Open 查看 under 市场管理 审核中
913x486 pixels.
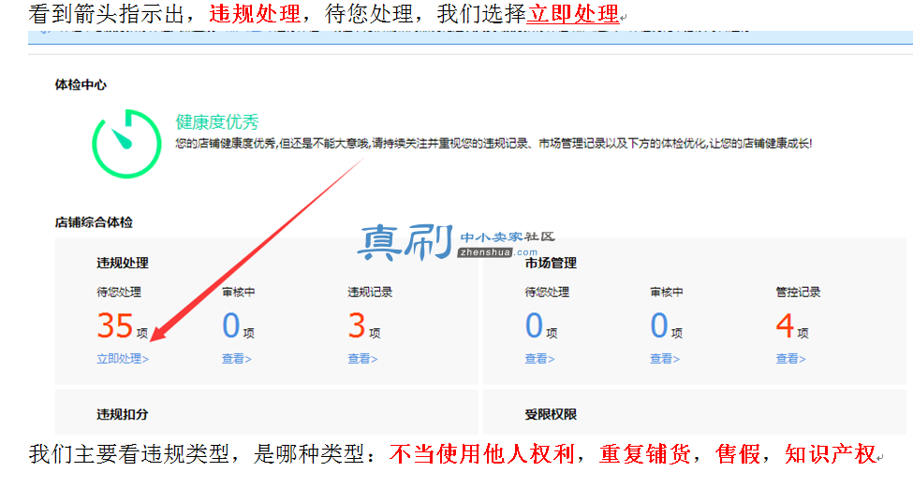664,359
